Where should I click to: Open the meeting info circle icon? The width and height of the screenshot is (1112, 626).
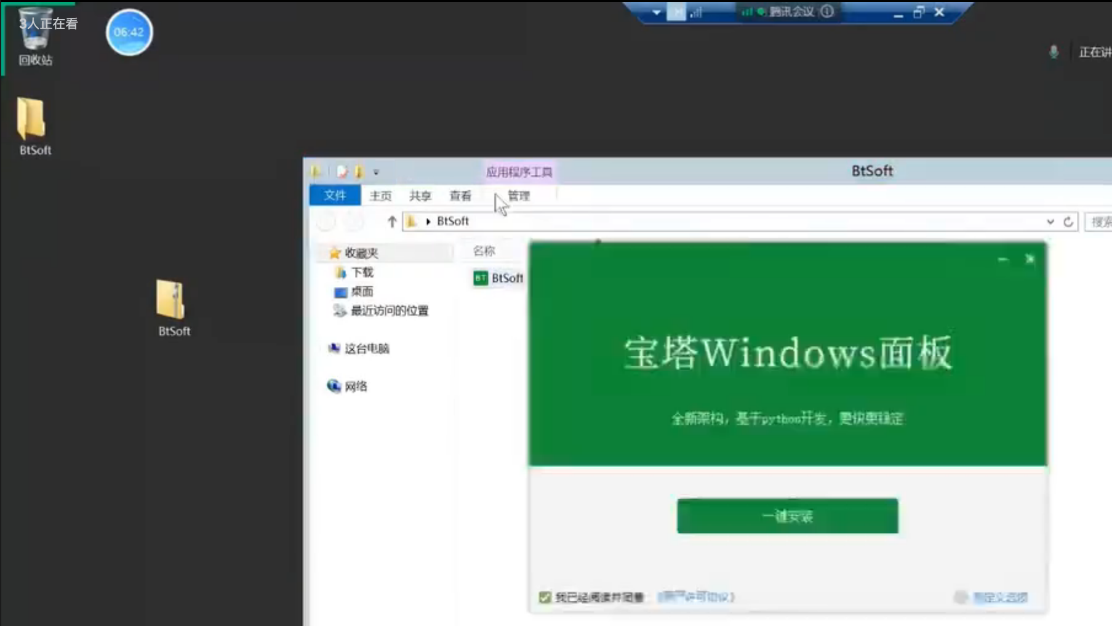click(x=827, y=11)
